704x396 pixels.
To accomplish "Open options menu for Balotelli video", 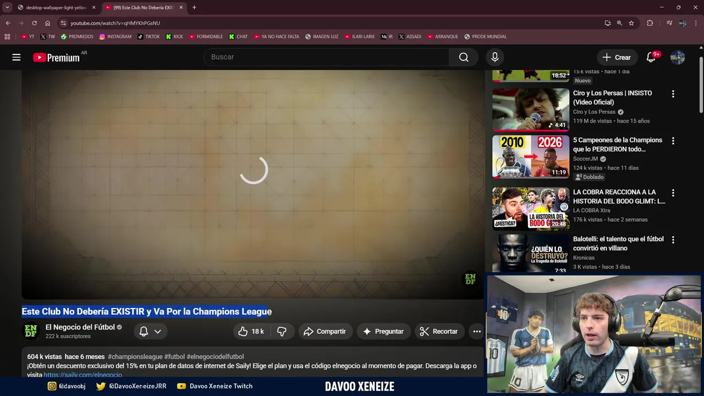I will [673, 240].
